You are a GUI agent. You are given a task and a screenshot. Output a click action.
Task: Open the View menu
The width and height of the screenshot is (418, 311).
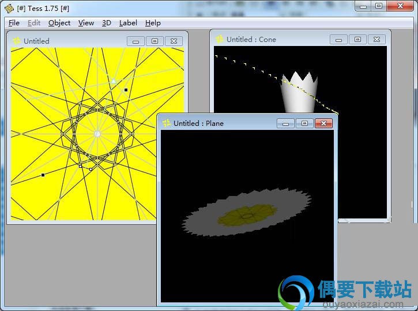(86, 23)
